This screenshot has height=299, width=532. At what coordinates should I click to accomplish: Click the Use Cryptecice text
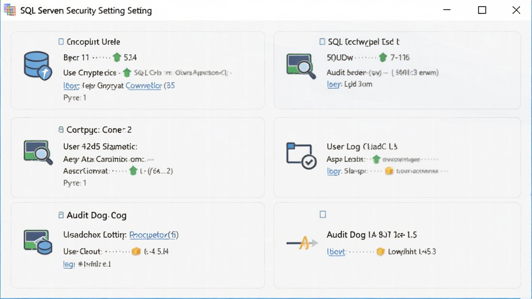[89, 73]
